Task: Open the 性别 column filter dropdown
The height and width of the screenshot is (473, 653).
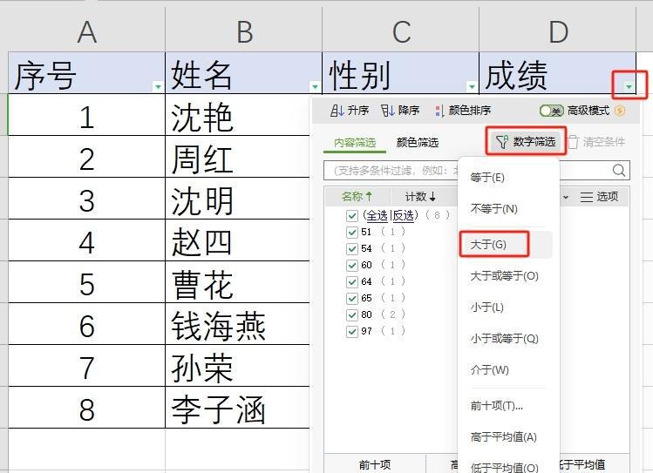Action: tap(472, 86)
